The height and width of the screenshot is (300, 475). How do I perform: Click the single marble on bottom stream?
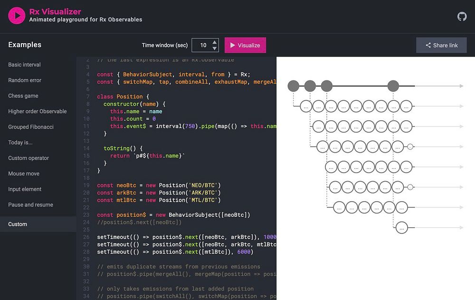402,228
